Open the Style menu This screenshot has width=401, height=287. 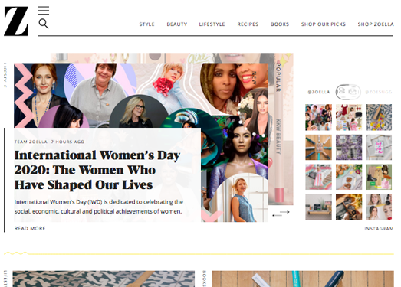146,24
